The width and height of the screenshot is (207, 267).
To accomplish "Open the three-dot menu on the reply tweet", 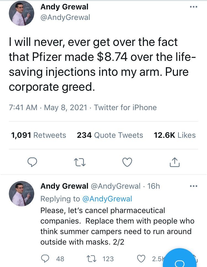I will (x=193, y=186).
